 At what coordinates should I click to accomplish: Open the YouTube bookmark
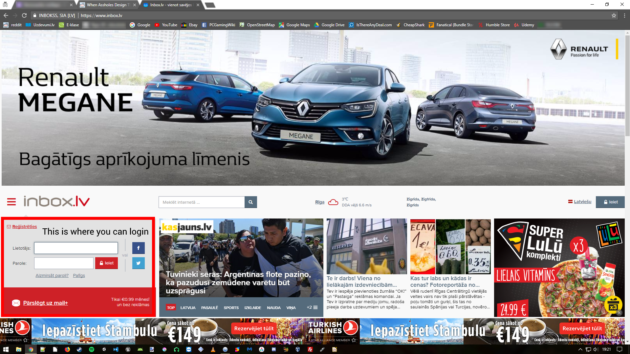click(166, 25)
